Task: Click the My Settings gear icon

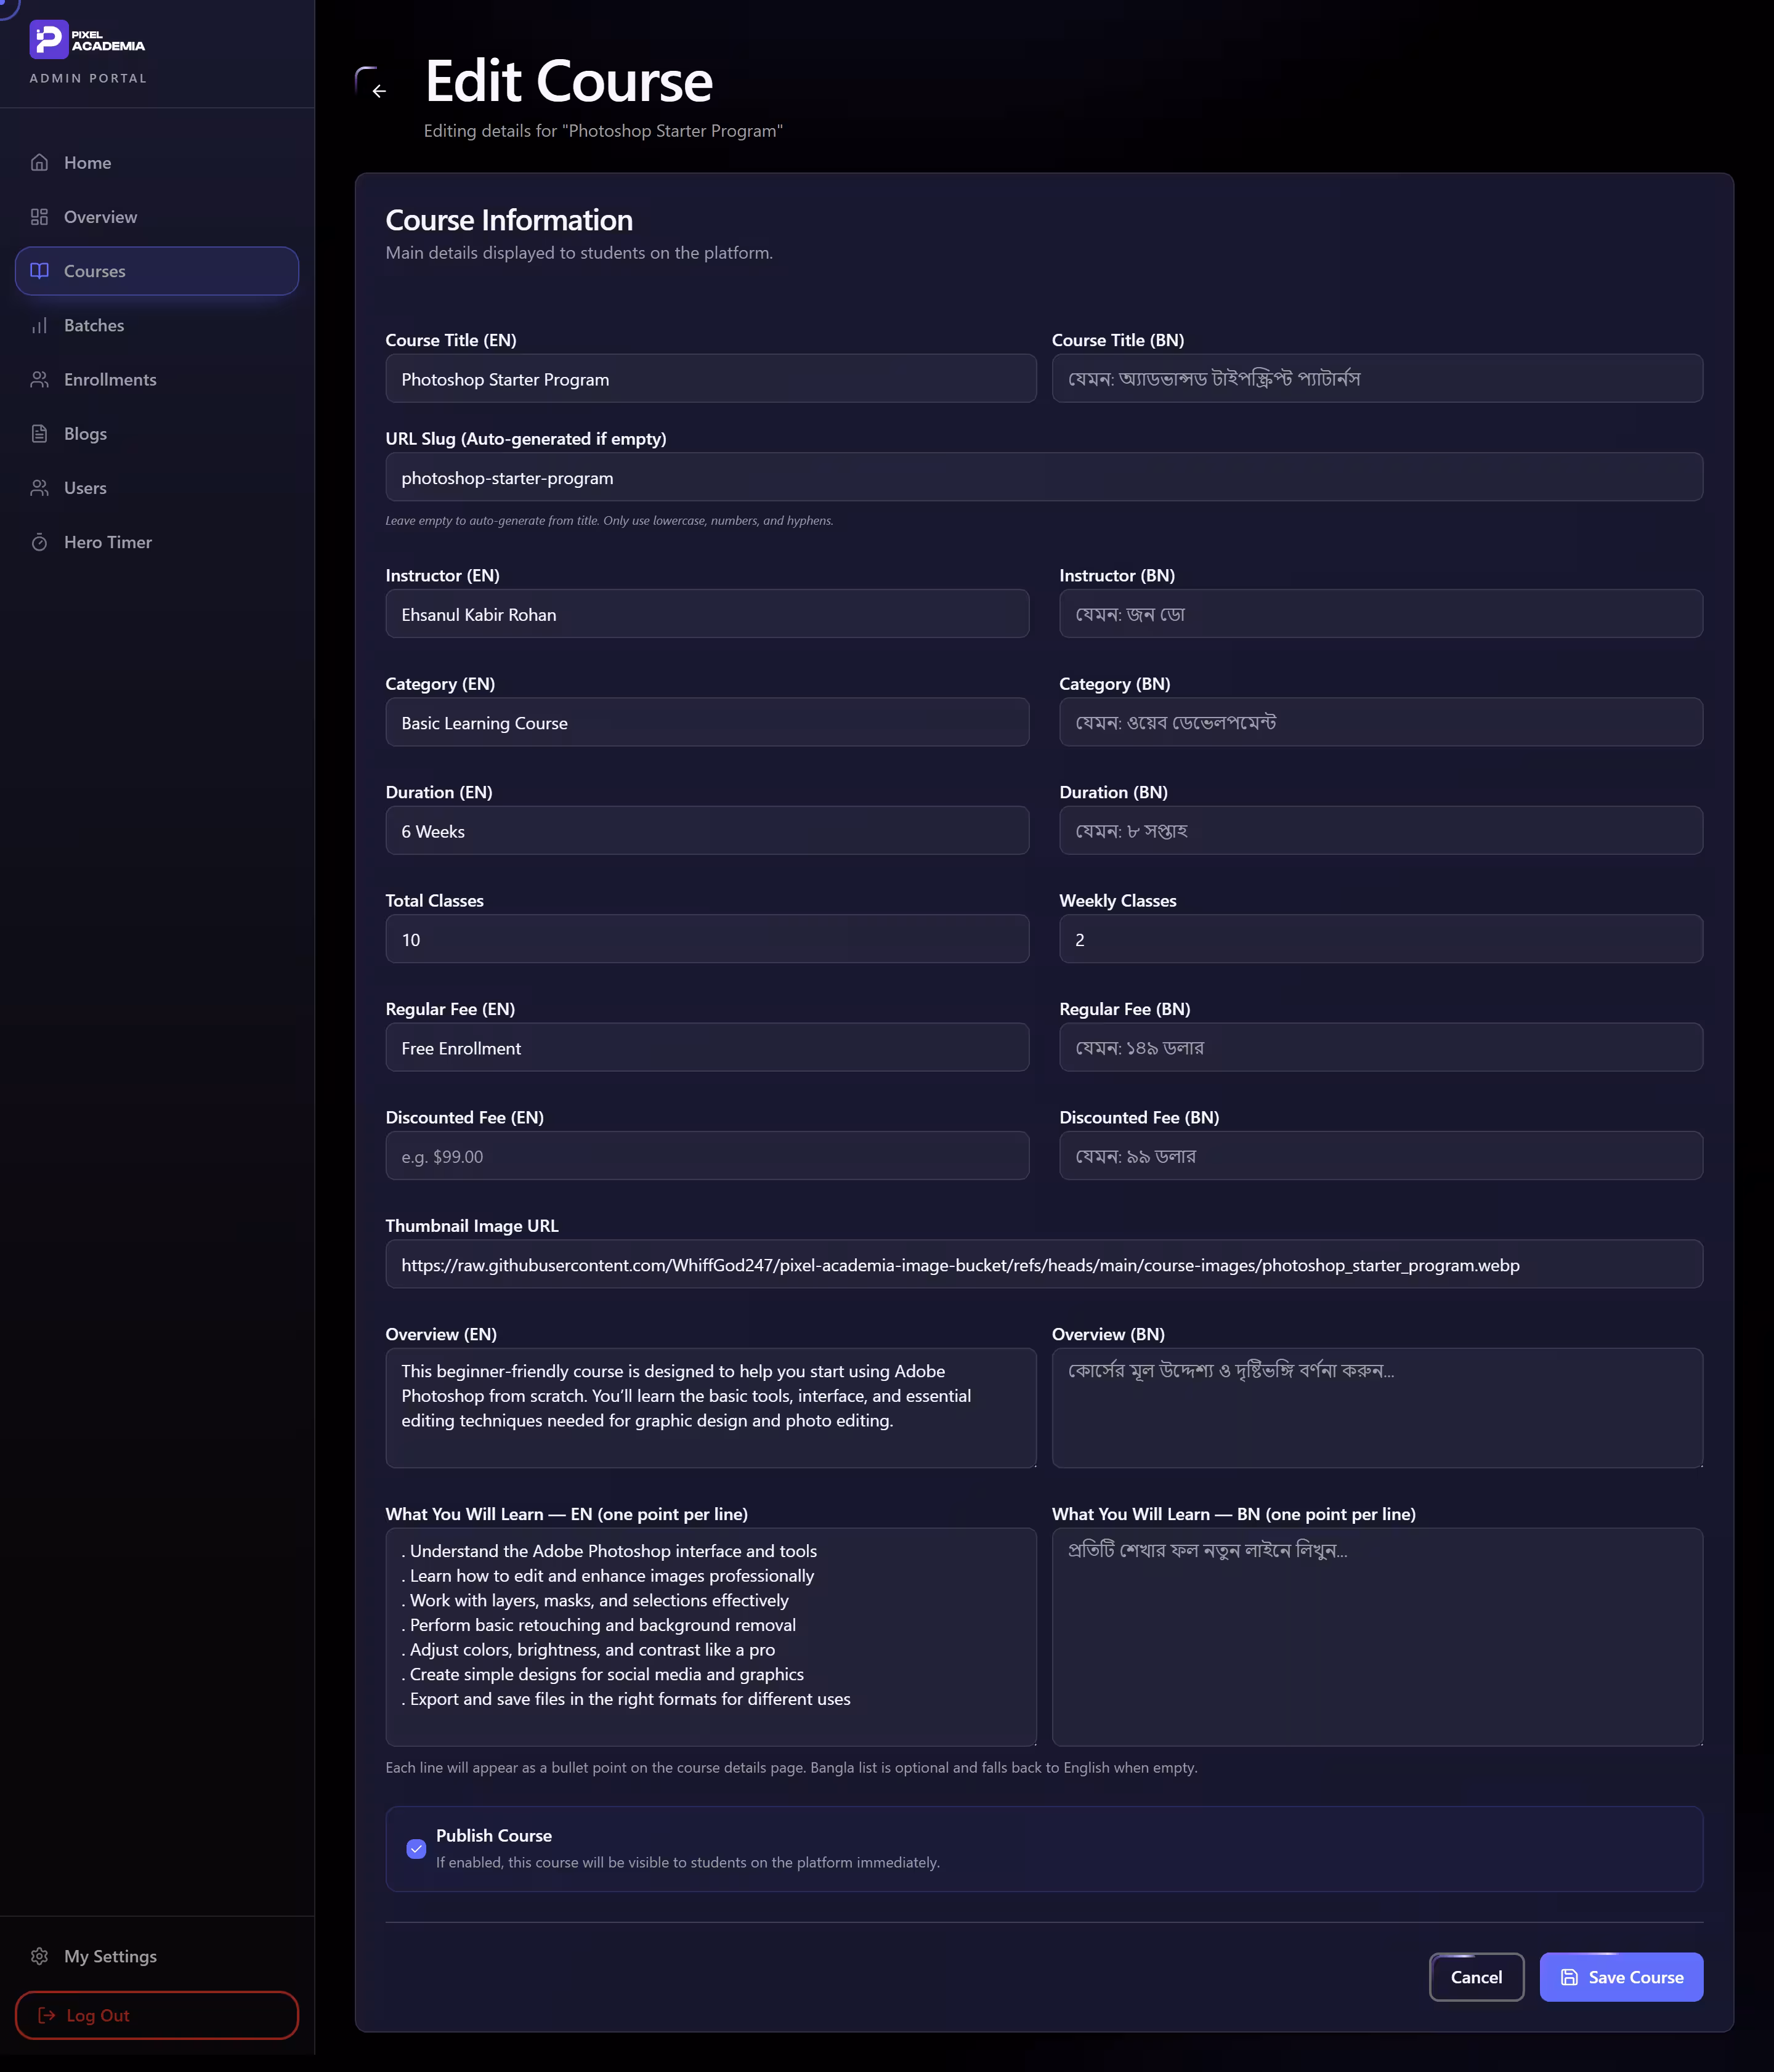Action: (39, 1956)
